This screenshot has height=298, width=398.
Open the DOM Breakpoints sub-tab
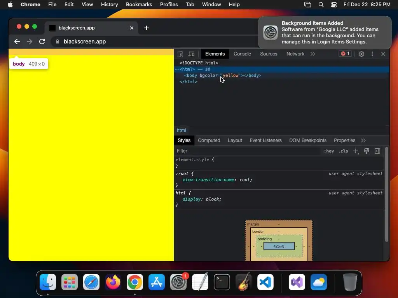tap(308, 140)
